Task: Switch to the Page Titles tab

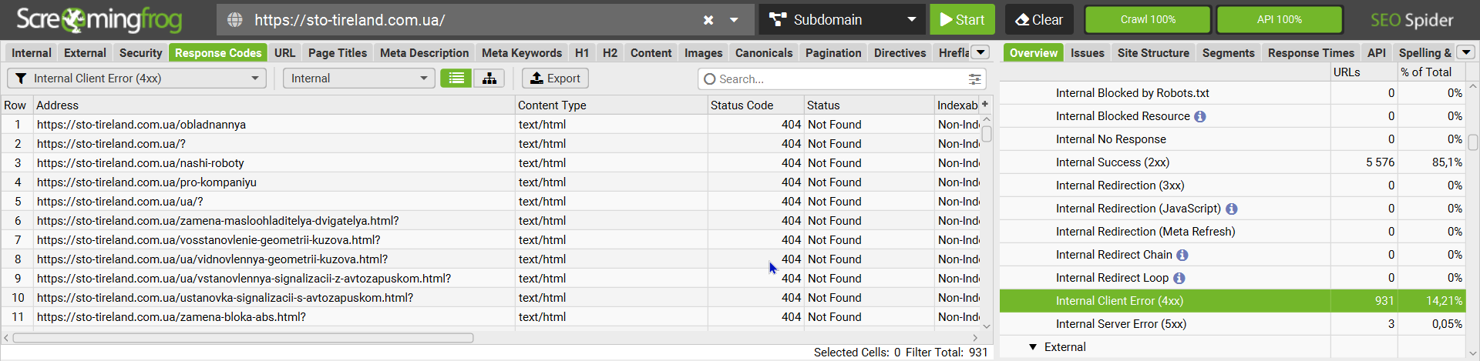Action: coord(338,53)
